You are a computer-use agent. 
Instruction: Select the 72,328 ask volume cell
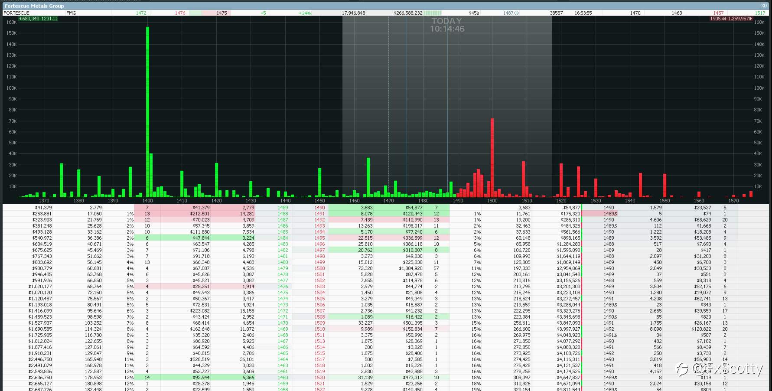(365, 268)
